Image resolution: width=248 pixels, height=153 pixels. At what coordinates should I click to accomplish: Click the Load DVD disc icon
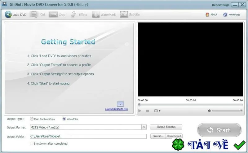point(8,15)
